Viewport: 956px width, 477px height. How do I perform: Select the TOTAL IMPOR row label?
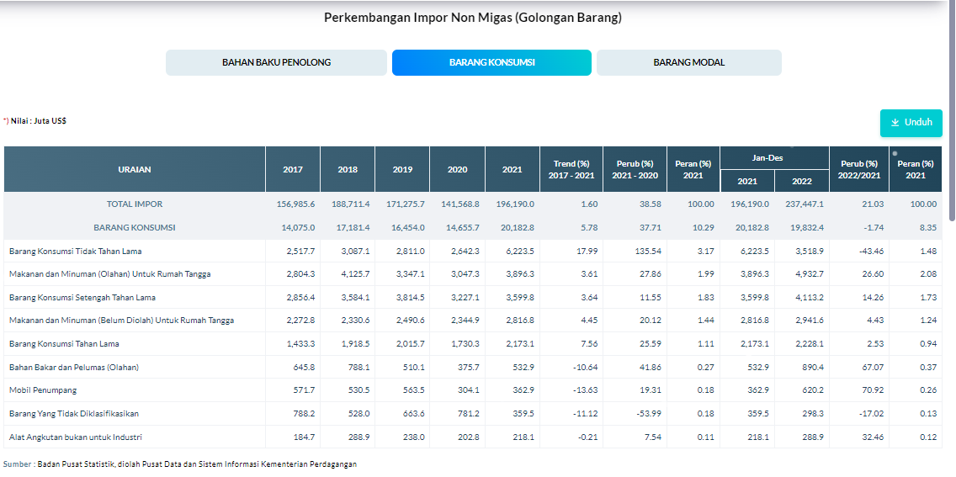point(135,204)
